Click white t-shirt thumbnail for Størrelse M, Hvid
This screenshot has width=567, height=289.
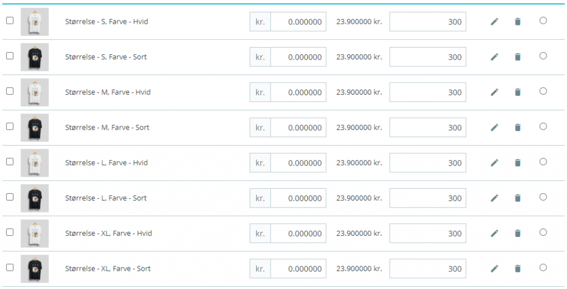point(35,92)
